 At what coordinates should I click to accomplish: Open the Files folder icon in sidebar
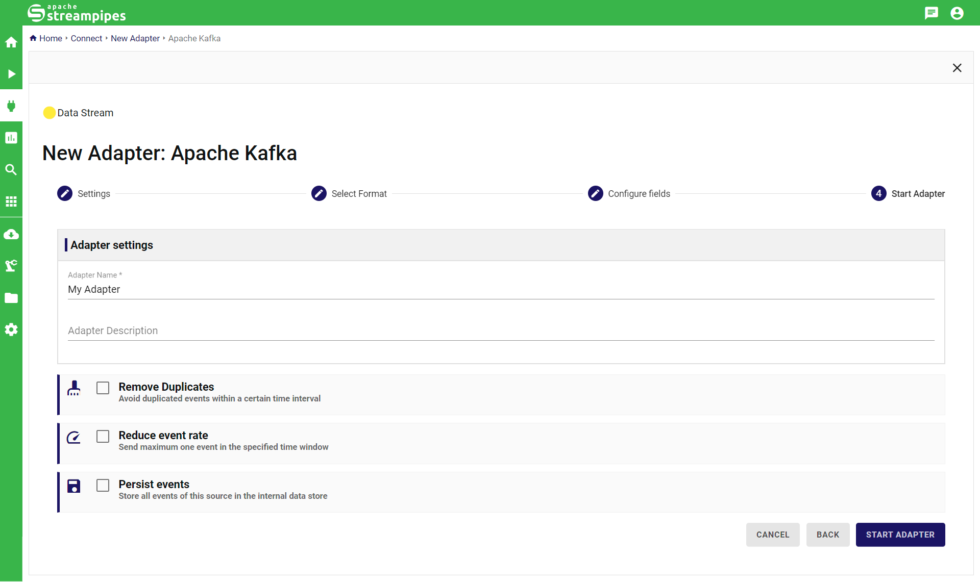click(x=11, y=298)
